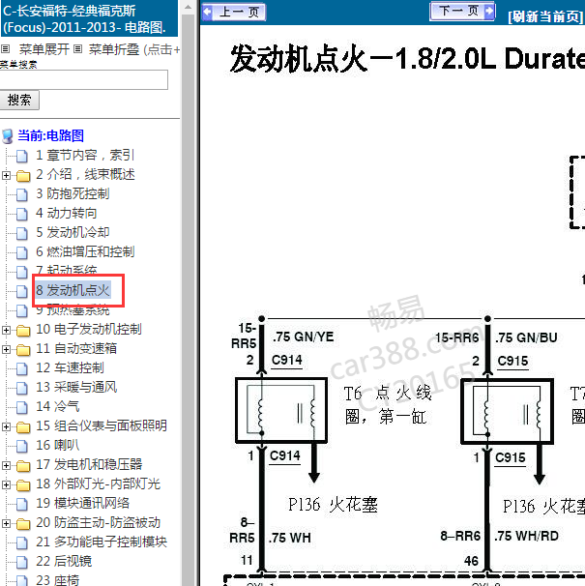Expand the 15 组合仪表与面板照明 folder
Screen dimensions: 585x586
tap(6, 426)
